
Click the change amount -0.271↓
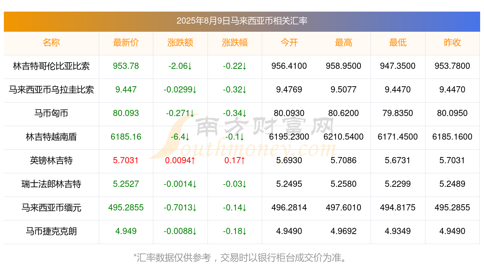click(x=180, y=113)
